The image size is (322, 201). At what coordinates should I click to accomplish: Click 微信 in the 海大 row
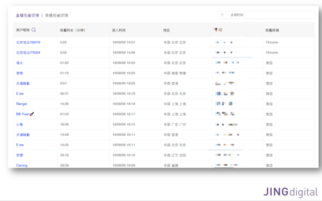(x=269, y=63)
